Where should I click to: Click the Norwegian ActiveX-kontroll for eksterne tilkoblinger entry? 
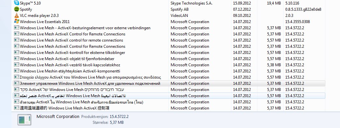[x=169, y=52]
